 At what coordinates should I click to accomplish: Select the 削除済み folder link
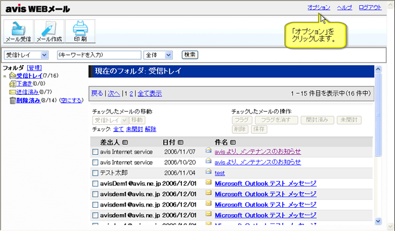point(28,101)
